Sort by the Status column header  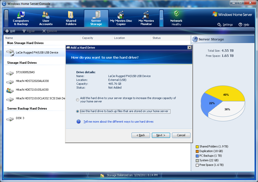[x=170, y=38]
